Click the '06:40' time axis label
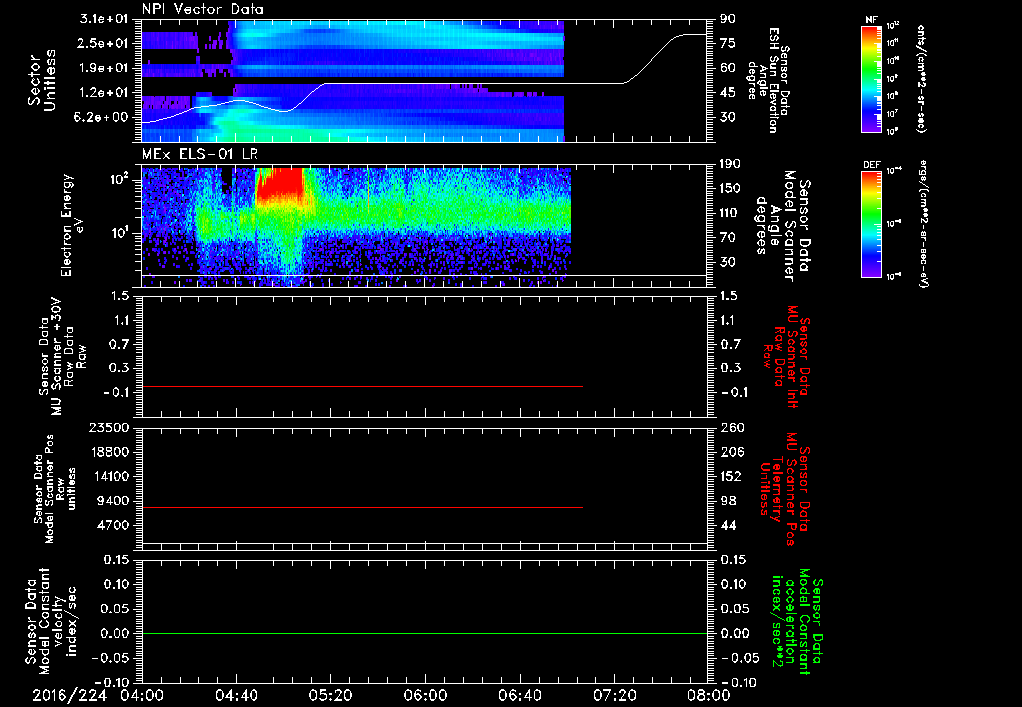The image size is (1022, 707). [519, 695]
